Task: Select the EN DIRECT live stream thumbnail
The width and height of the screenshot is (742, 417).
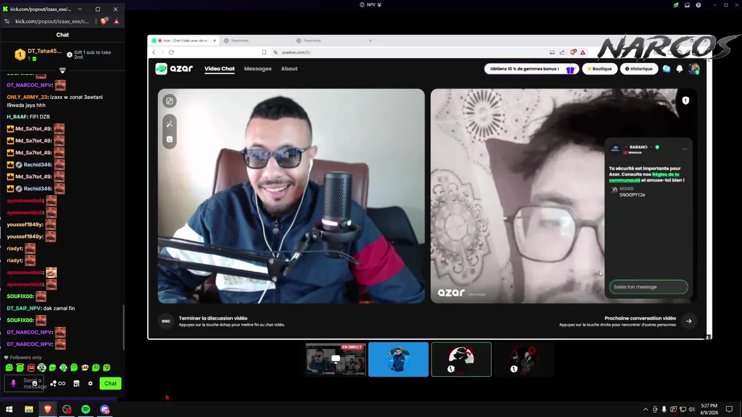Action: coord(336,360)
